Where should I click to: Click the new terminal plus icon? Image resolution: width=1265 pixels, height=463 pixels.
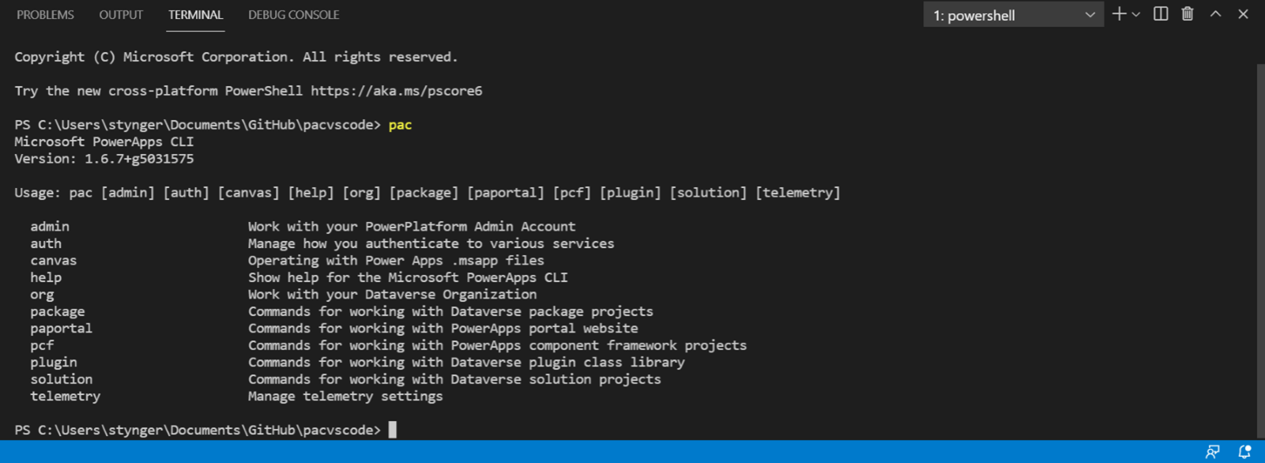pos(1119,14)
